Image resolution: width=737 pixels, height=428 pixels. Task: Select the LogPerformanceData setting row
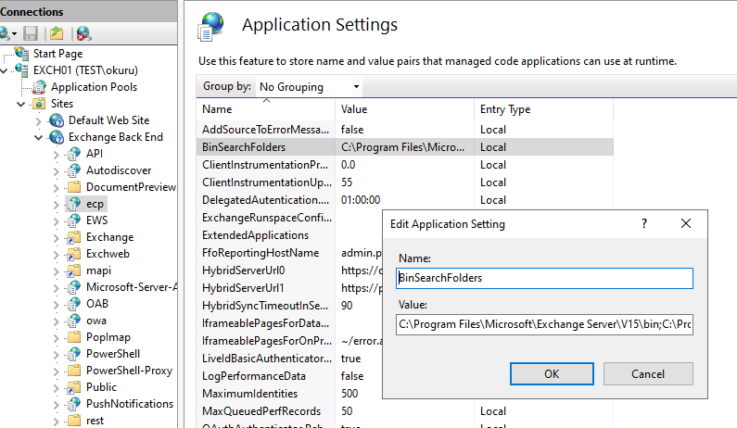pos(289,376)
